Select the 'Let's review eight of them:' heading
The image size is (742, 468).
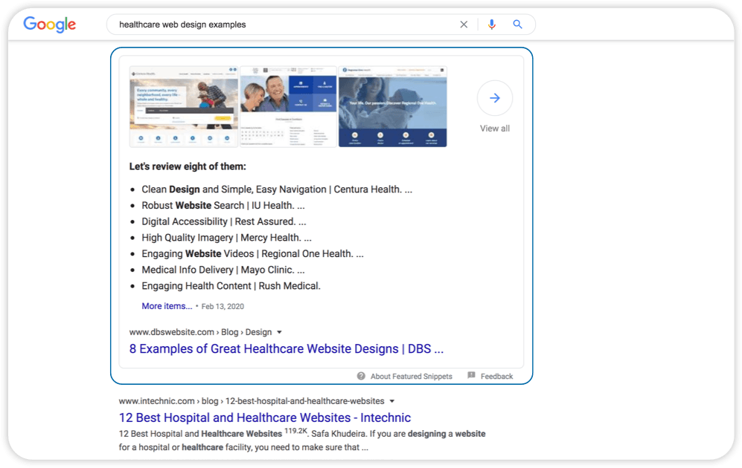pyautogui.click(x=188, y=166)
